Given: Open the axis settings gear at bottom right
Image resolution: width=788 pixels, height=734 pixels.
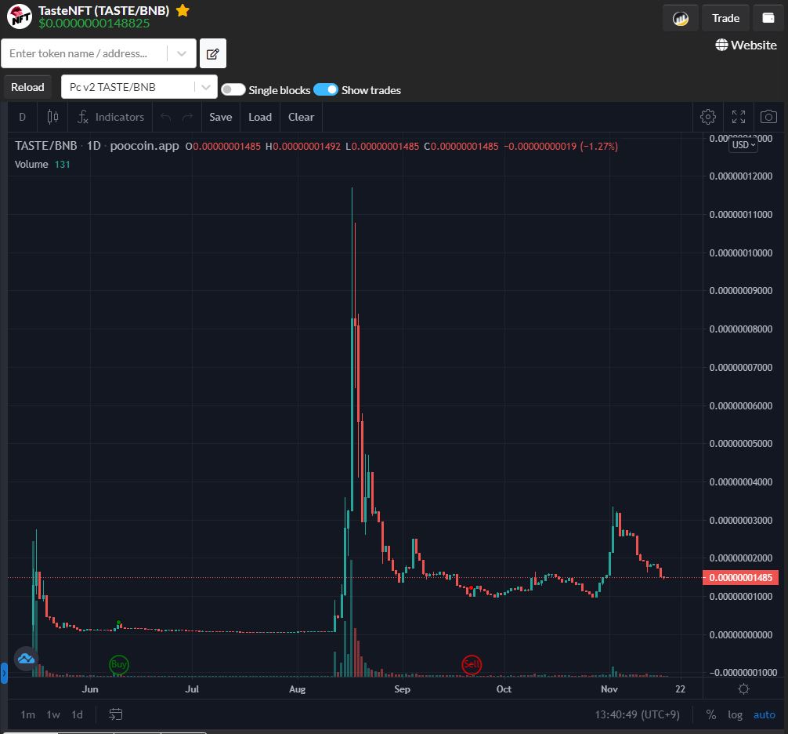Looking at the screenshot, I should (744, 689).
